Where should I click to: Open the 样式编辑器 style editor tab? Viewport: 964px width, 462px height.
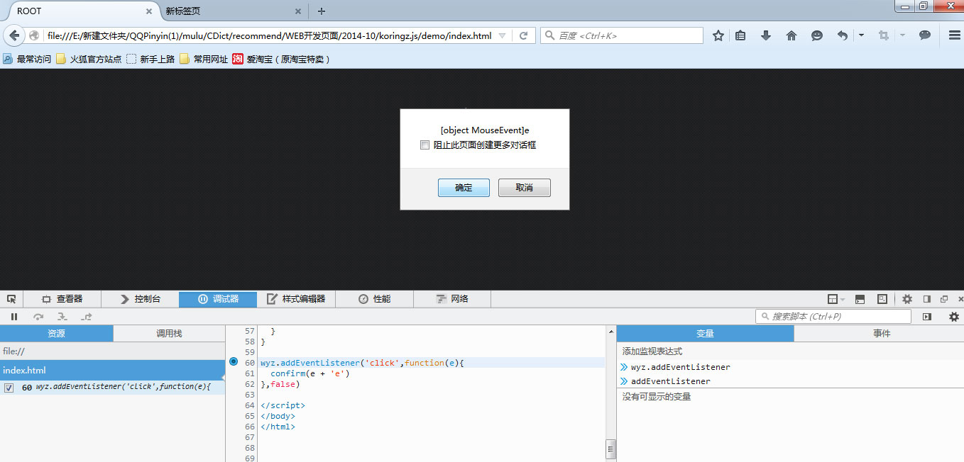296,299
